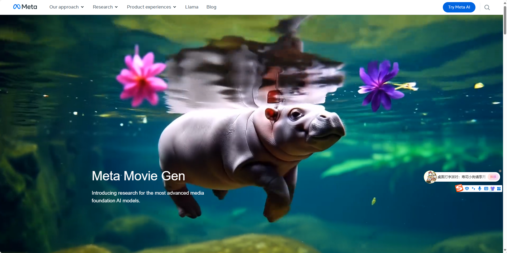507x253 pixels.
Task: Open the Research menu label
Action: [103, 7]
